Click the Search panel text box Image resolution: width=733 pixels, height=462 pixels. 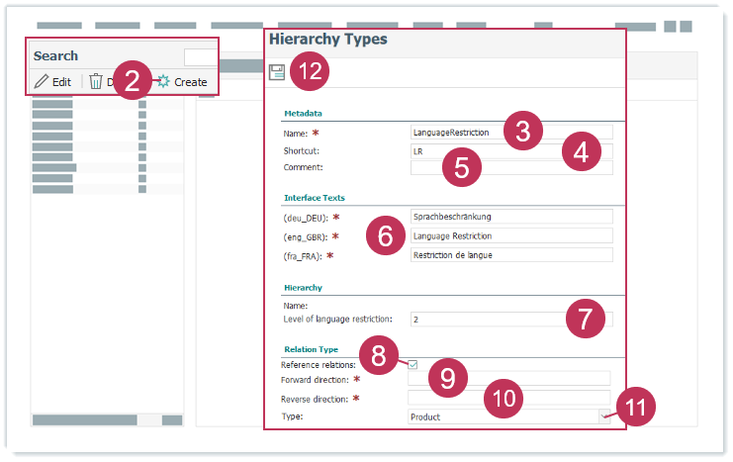click(x=200, y=56)
